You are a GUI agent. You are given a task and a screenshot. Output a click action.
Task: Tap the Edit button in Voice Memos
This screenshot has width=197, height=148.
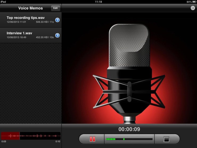(x=55, y=8)
